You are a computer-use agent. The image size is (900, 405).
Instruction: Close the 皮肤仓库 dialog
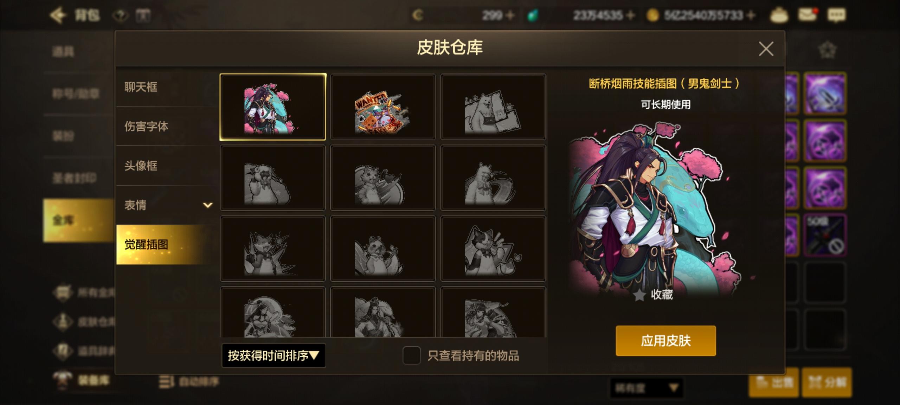(x=766, y=49)
